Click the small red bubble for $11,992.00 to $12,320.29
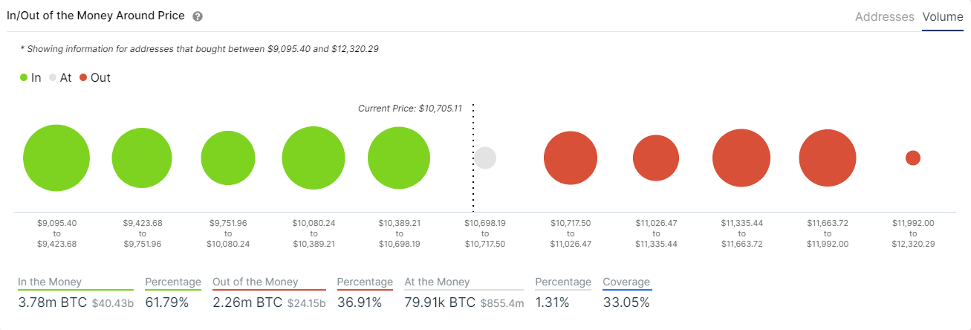 [913, 158]
